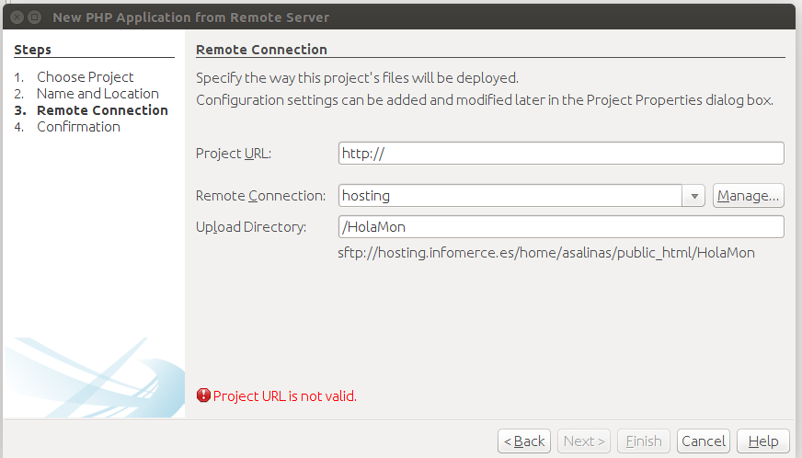Screen dimensions: 802x458
Task: Select step 1 Choose Project
Action: tap(85, 77)
